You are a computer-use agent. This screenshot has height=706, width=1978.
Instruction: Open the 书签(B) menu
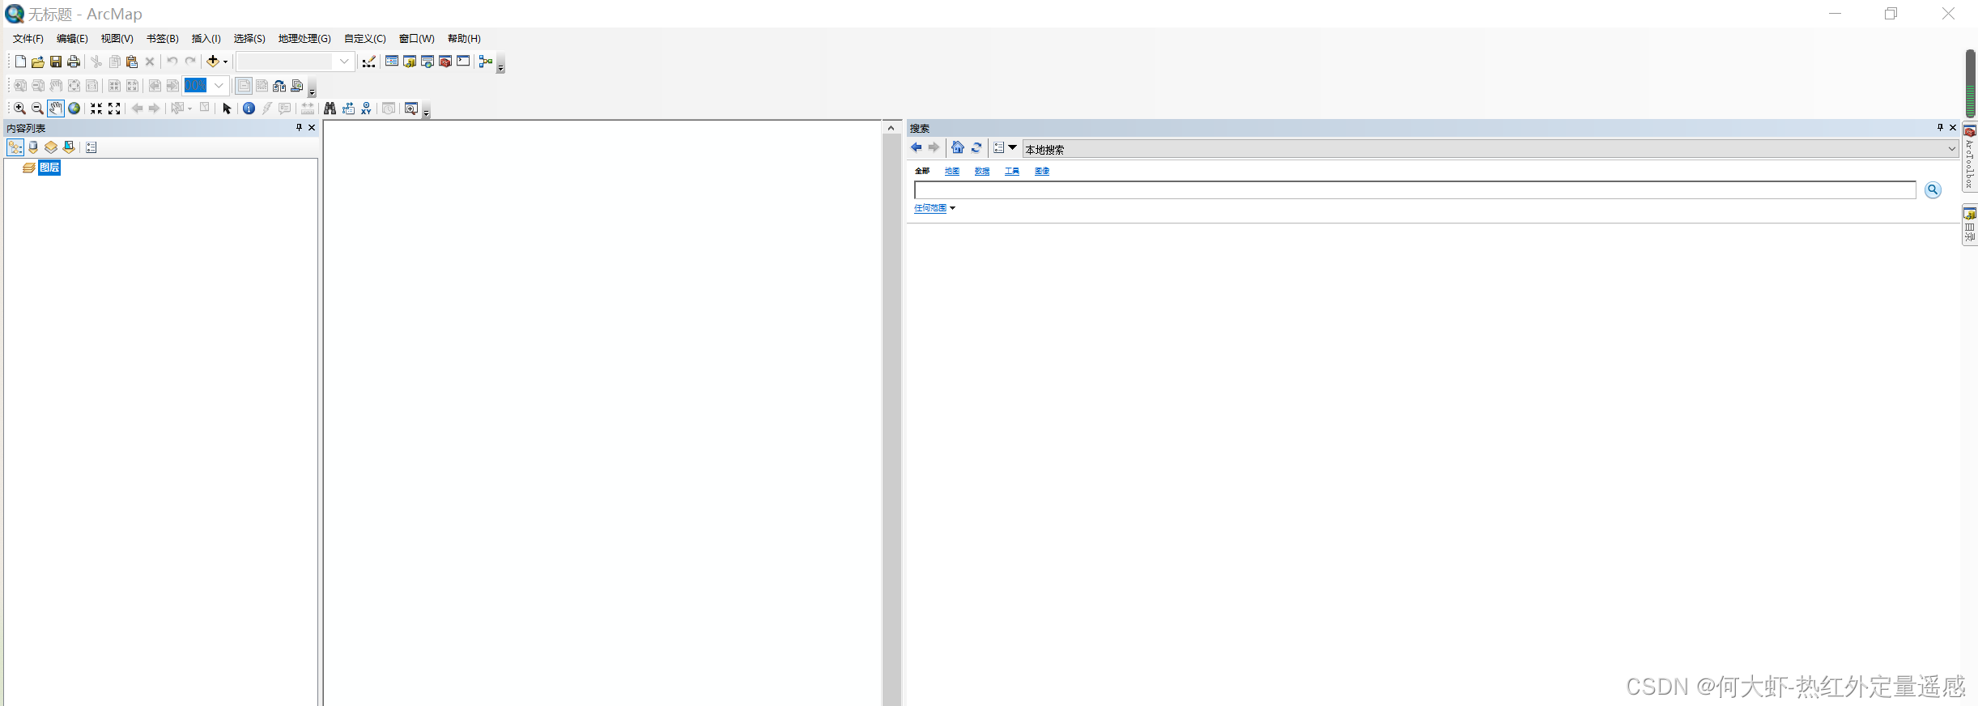tap(163, 39)
